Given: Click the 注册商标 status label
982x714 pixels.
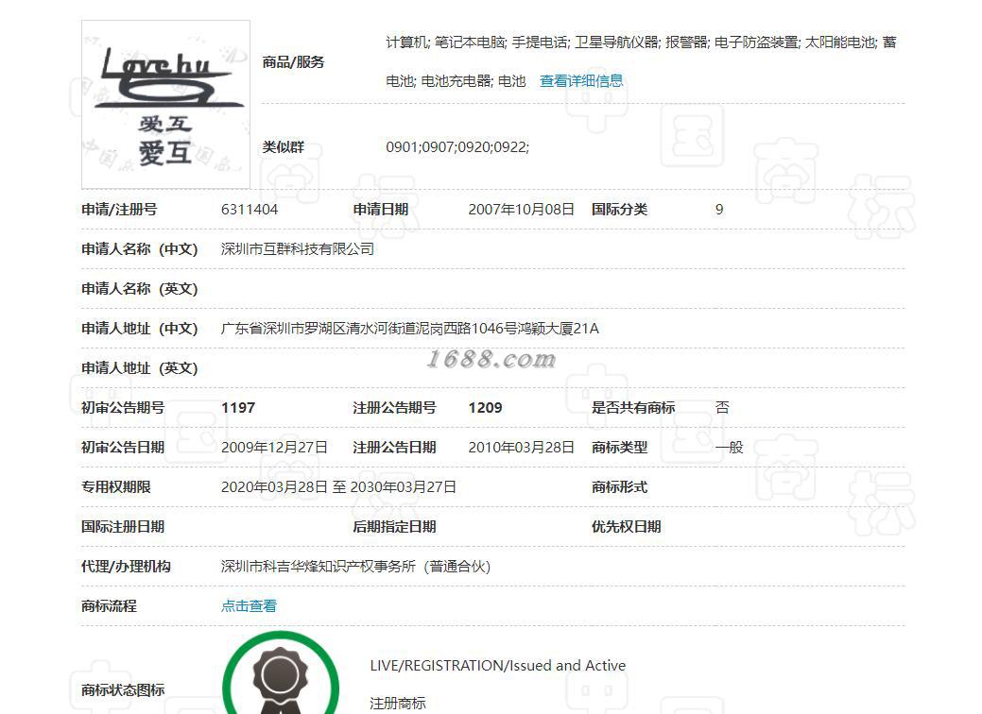Looking at the screenshot, I should pos(398,704).
